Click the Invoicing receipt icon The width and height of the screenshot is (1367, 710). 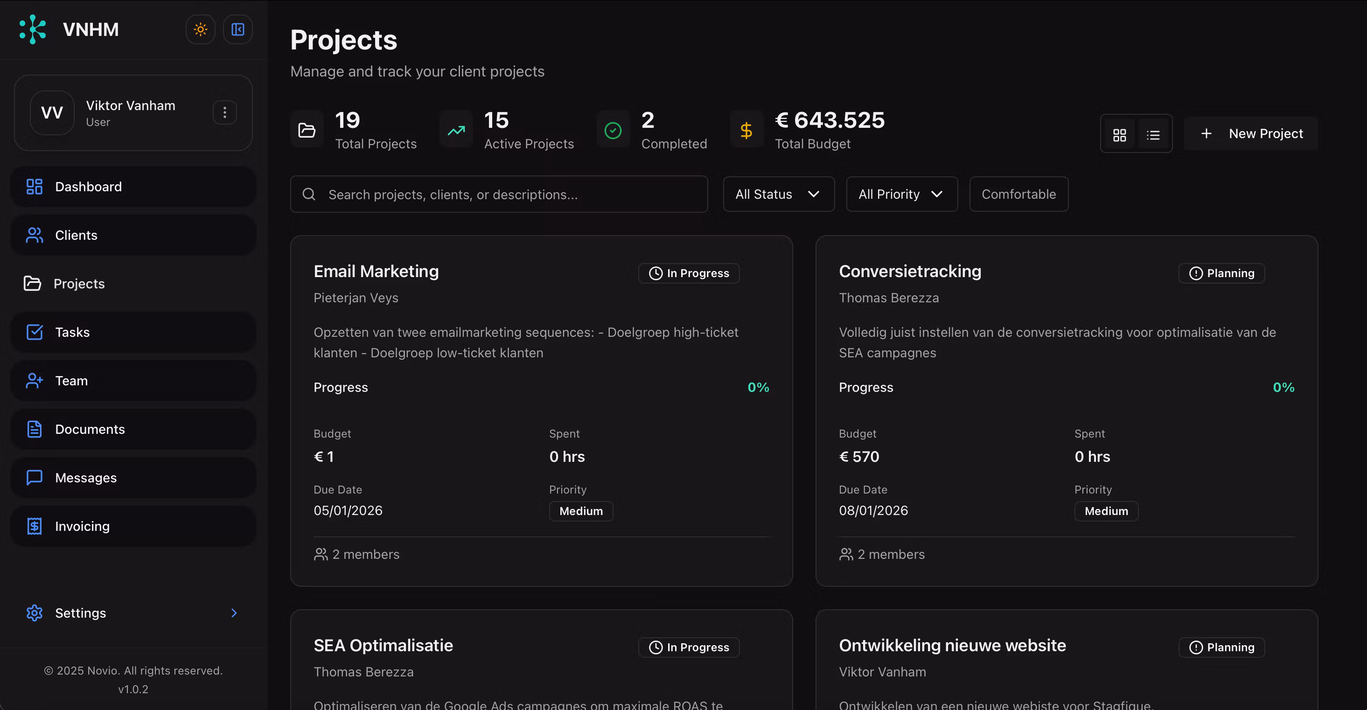(x=35, y=526)
